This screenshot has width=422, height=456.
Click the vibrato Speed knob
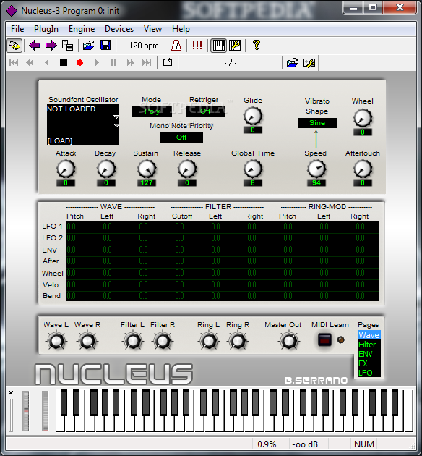[x=316, y=169]
